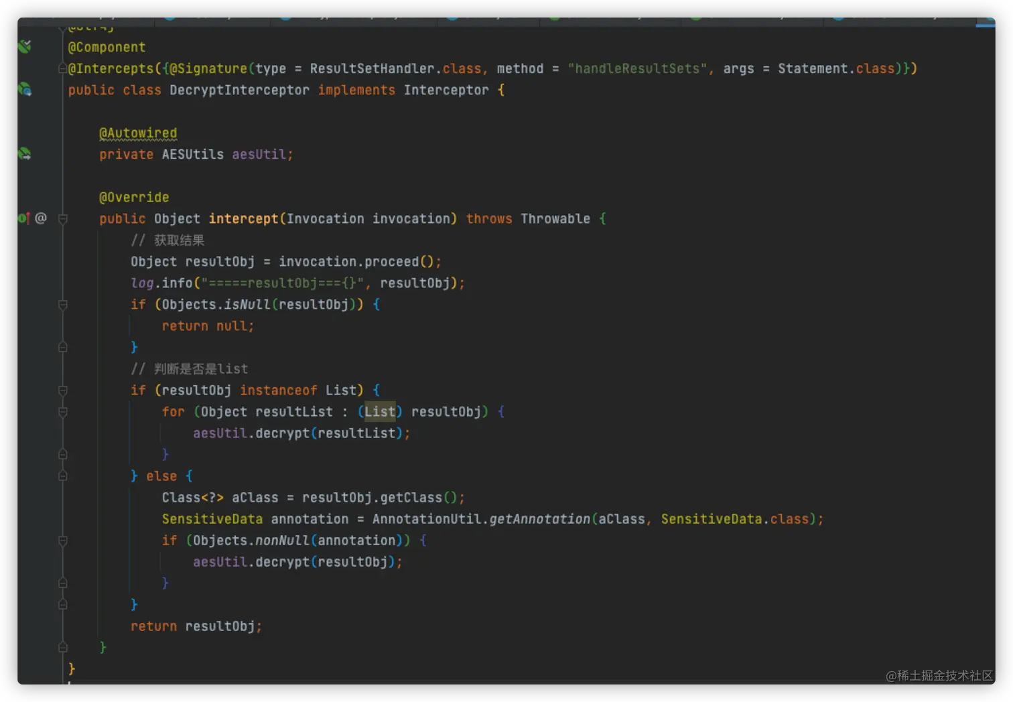Click the highlighted List cast

(380, 411)
